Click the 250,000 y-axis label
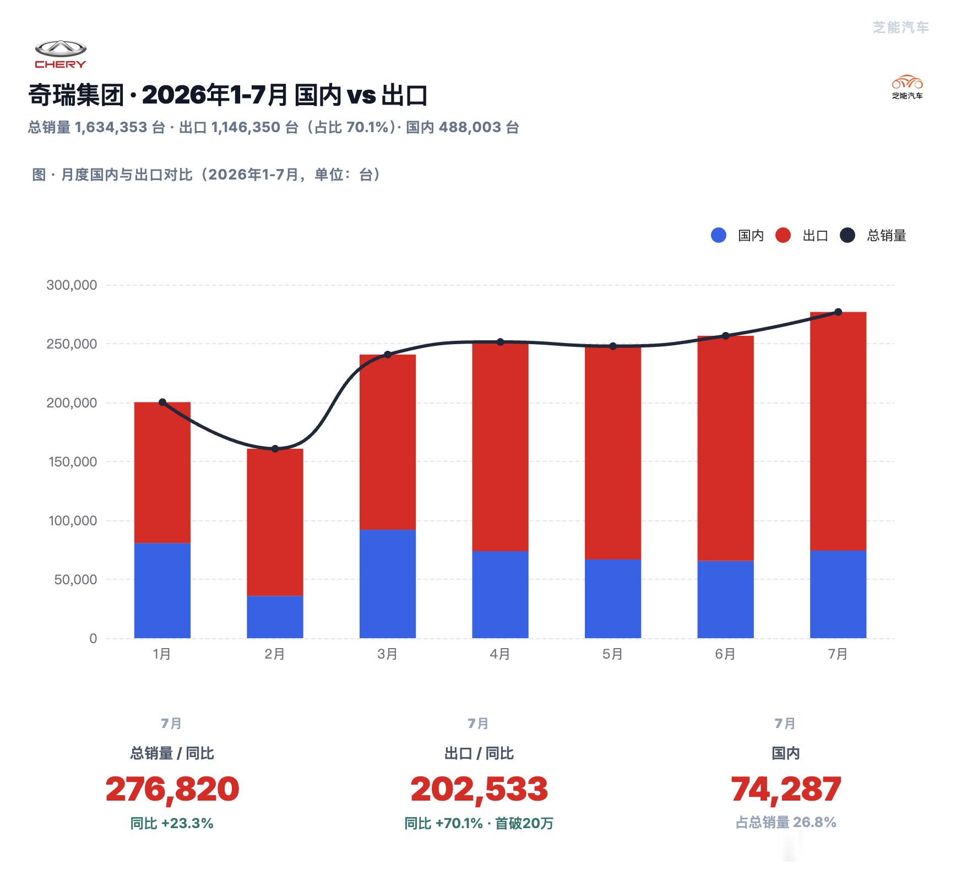The width and height of the screenshot is (956, 870). (x=72, y=344)
